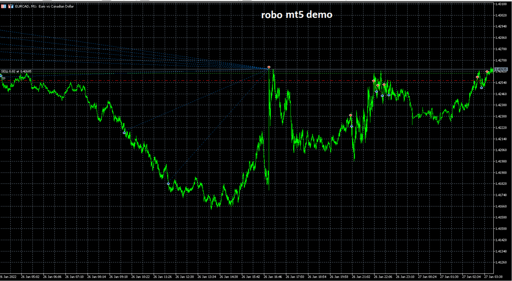
Task: Click the 1.42140 price scale label
Action: 501,139
